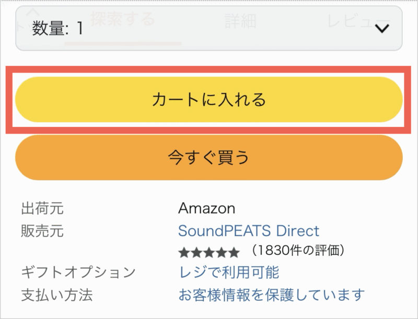Open the レジで利用可能 gift option link
This screenshot has height=319, width=418.
coord(228,272)
